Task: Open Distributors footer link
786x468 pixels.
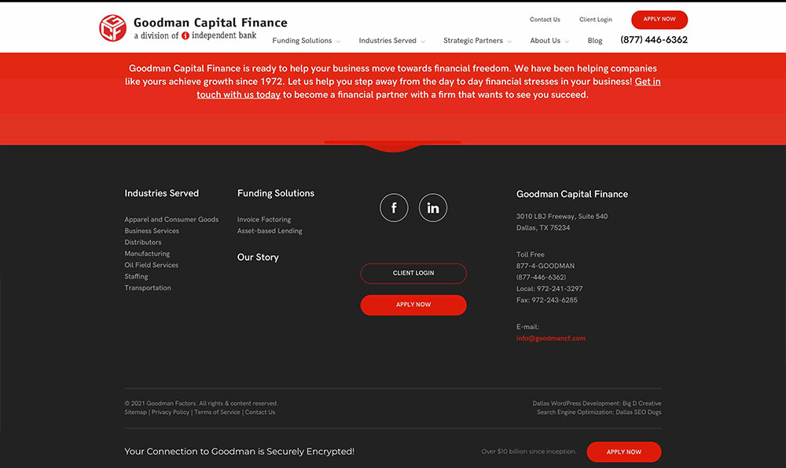Action: (143, 243)
